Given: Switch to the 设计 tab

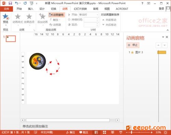Looking at the screenshot, I should (42, 9).
